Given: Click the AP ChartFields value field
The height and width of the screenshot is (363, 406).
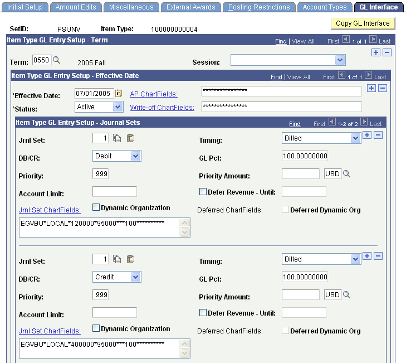Looking at the screenshot, I should coord(281,91).
